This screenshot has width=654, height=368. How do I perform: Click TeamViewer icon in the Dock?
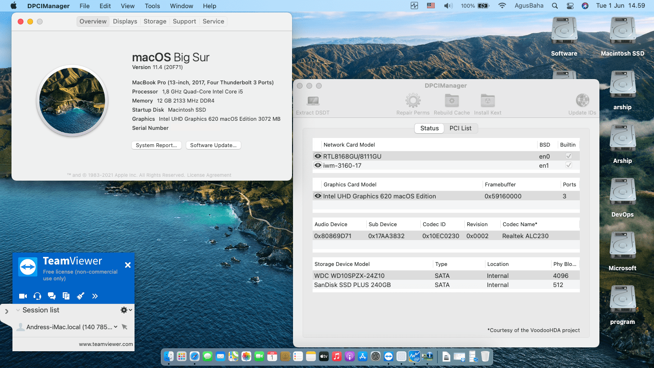coord(388,356)
